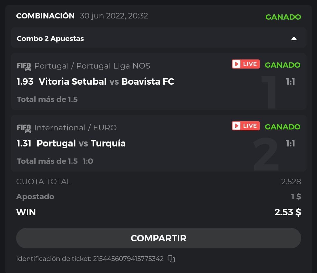
Task: Click the Portugal / Portugal Liga NOS league label
Action: pos(92,66)
